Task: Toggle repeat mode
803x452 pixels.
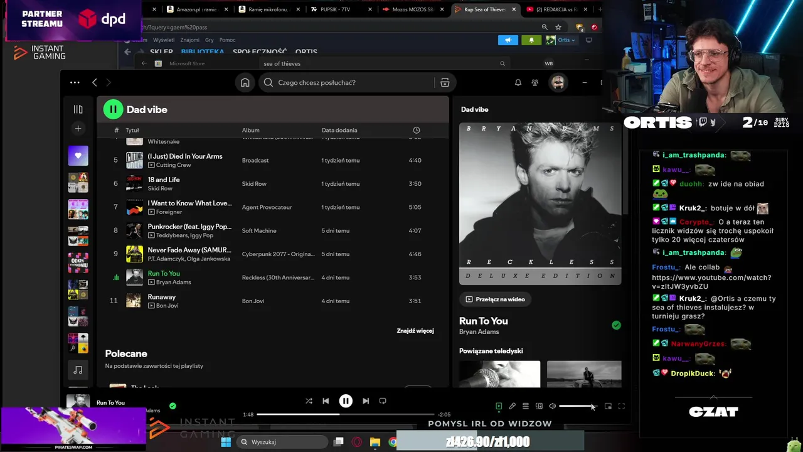Action: [x=383, y=401]
